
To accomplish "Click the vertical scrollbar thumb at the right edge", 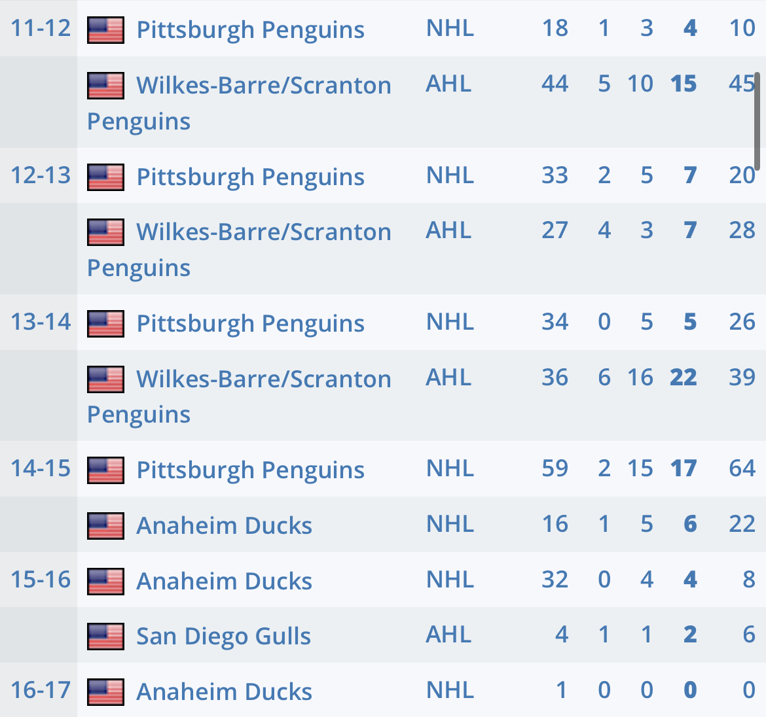I will coord(757,121).
